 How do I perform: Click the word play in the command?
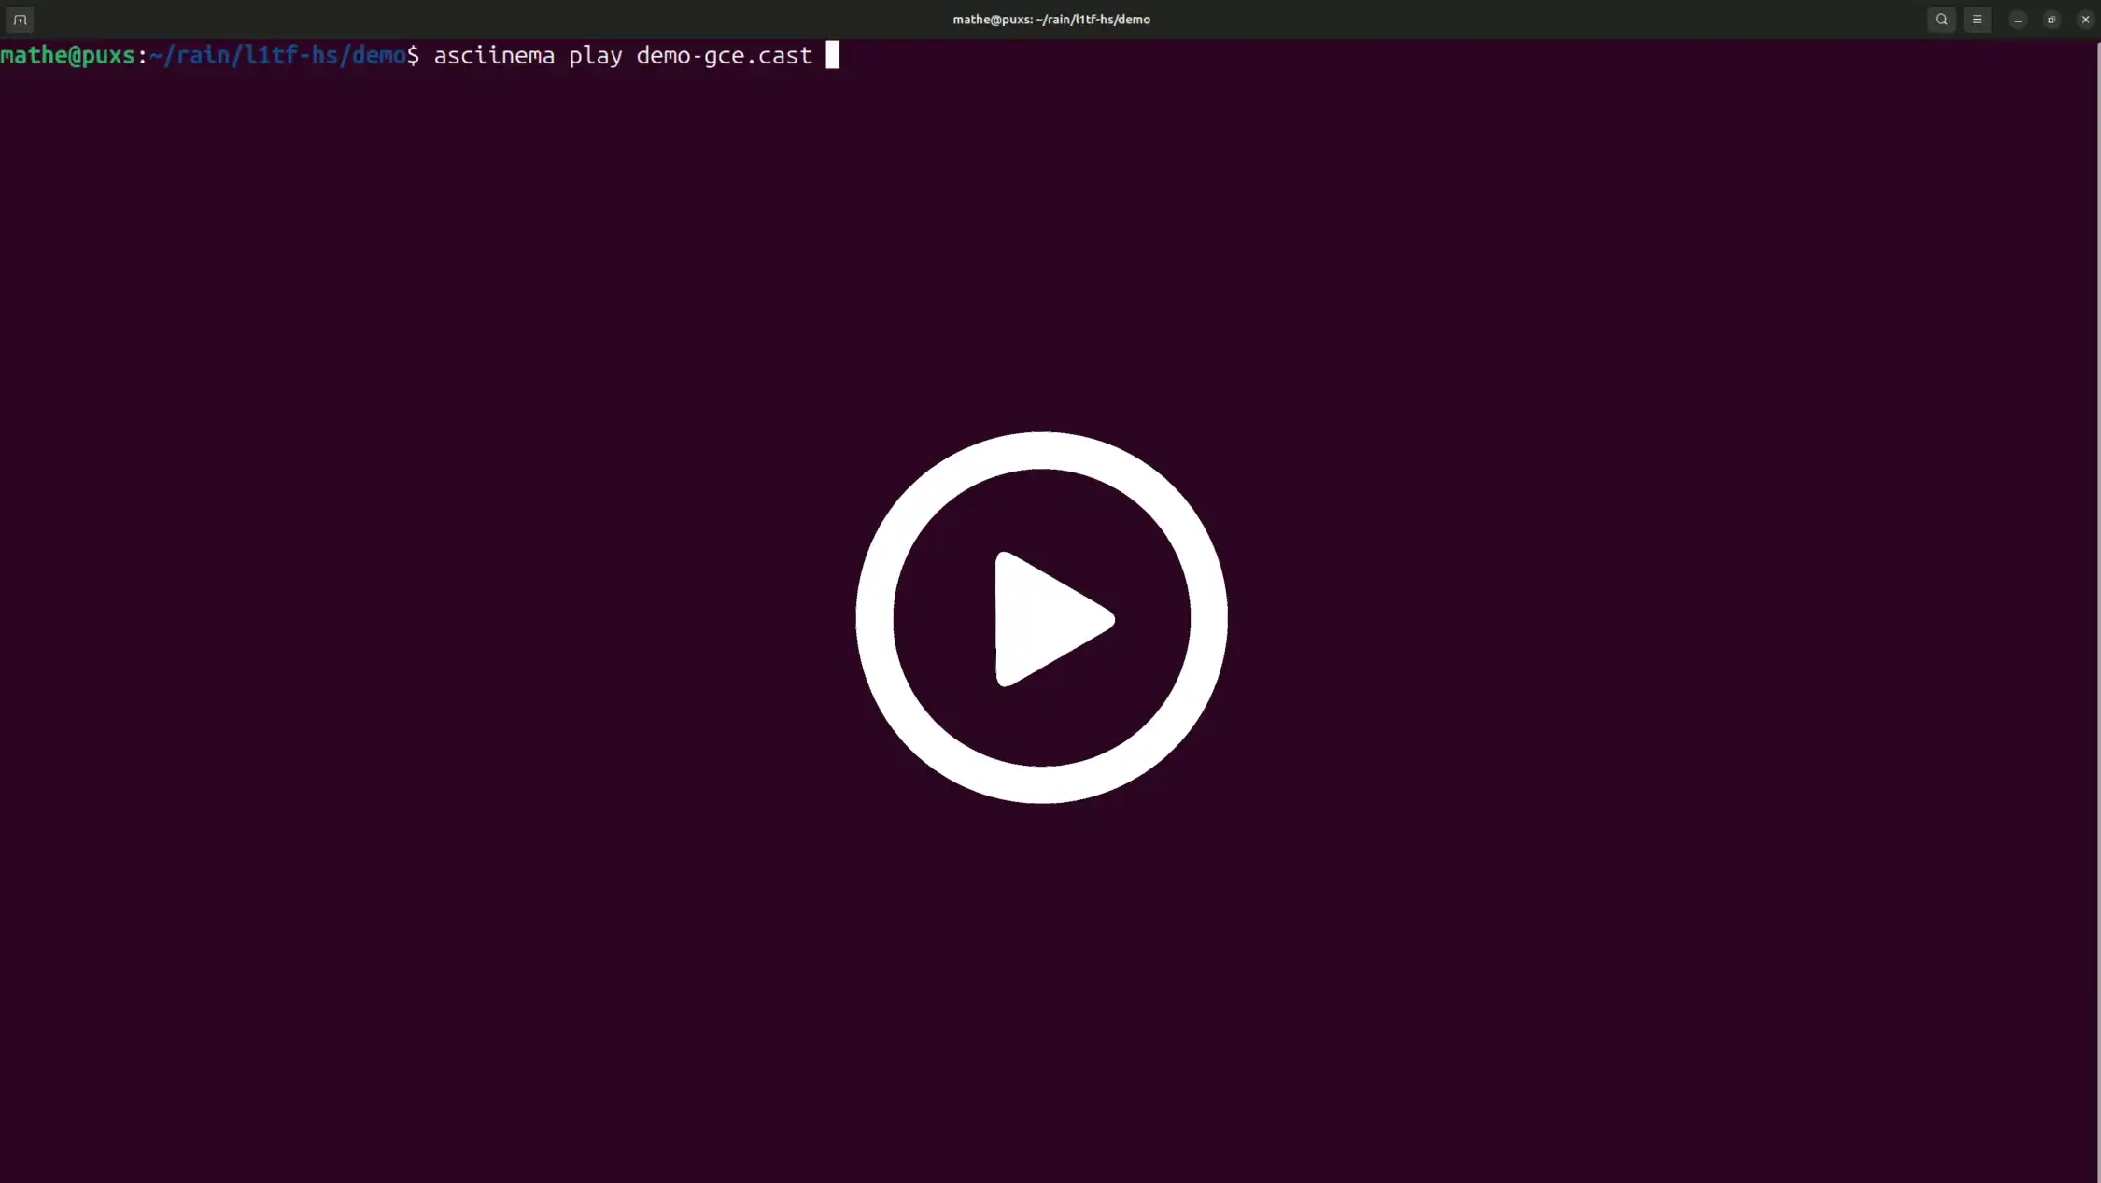pos(595,55)
